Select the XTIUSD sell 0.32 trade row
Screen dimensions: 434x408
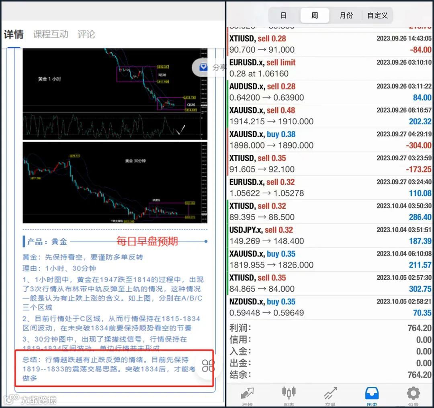click(330, 211)
